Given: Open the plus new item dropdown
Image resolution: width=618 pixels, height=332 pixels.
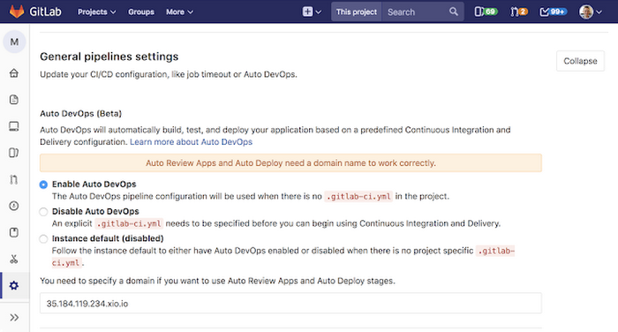Looking at the screenshot, I should (312, 11).
